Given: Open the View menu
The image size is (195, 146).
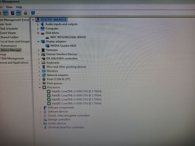Looking at the screenshot, I should click(x=9, y=7).
